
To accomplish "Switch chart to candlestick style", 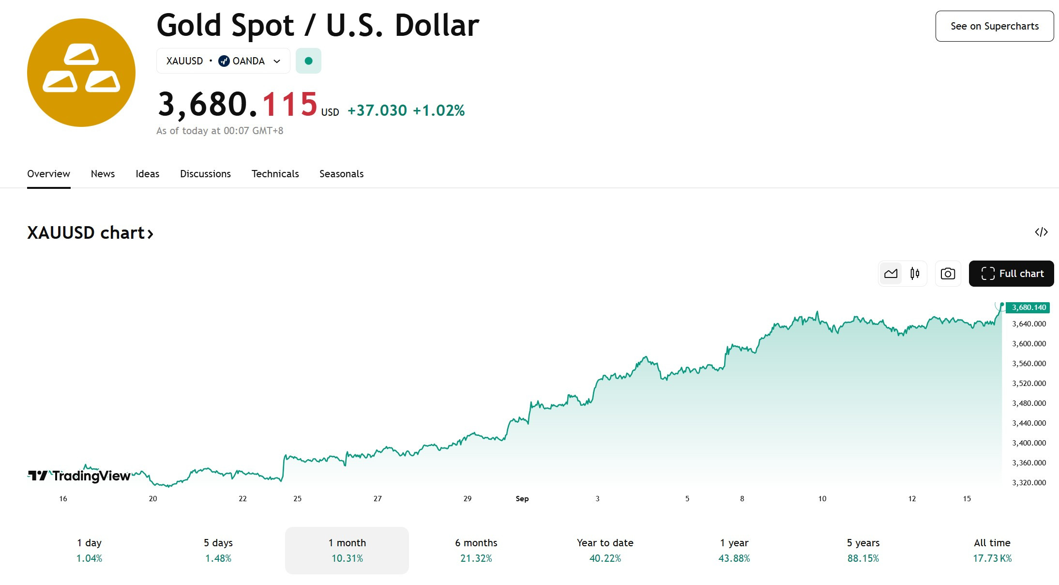I will point(915,274).
